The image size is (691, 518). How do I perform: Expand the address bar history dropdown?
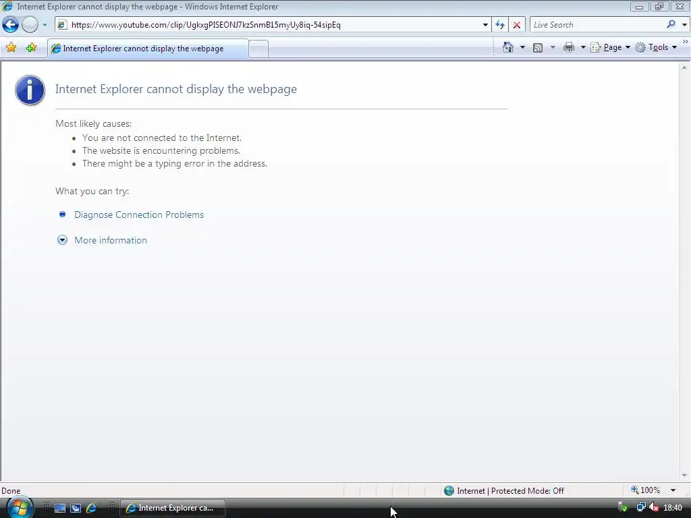[x=485, y=25]
